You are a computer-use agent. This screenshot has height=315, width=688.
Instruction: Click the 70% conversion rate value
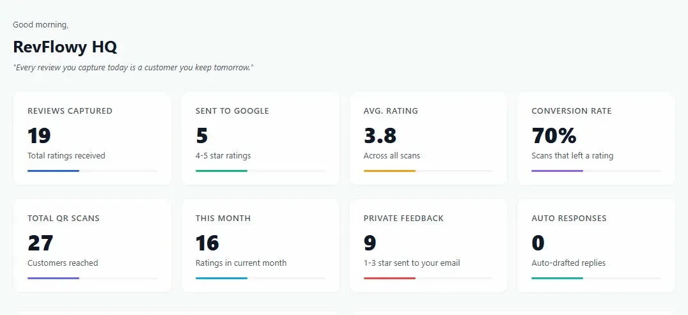554,135
